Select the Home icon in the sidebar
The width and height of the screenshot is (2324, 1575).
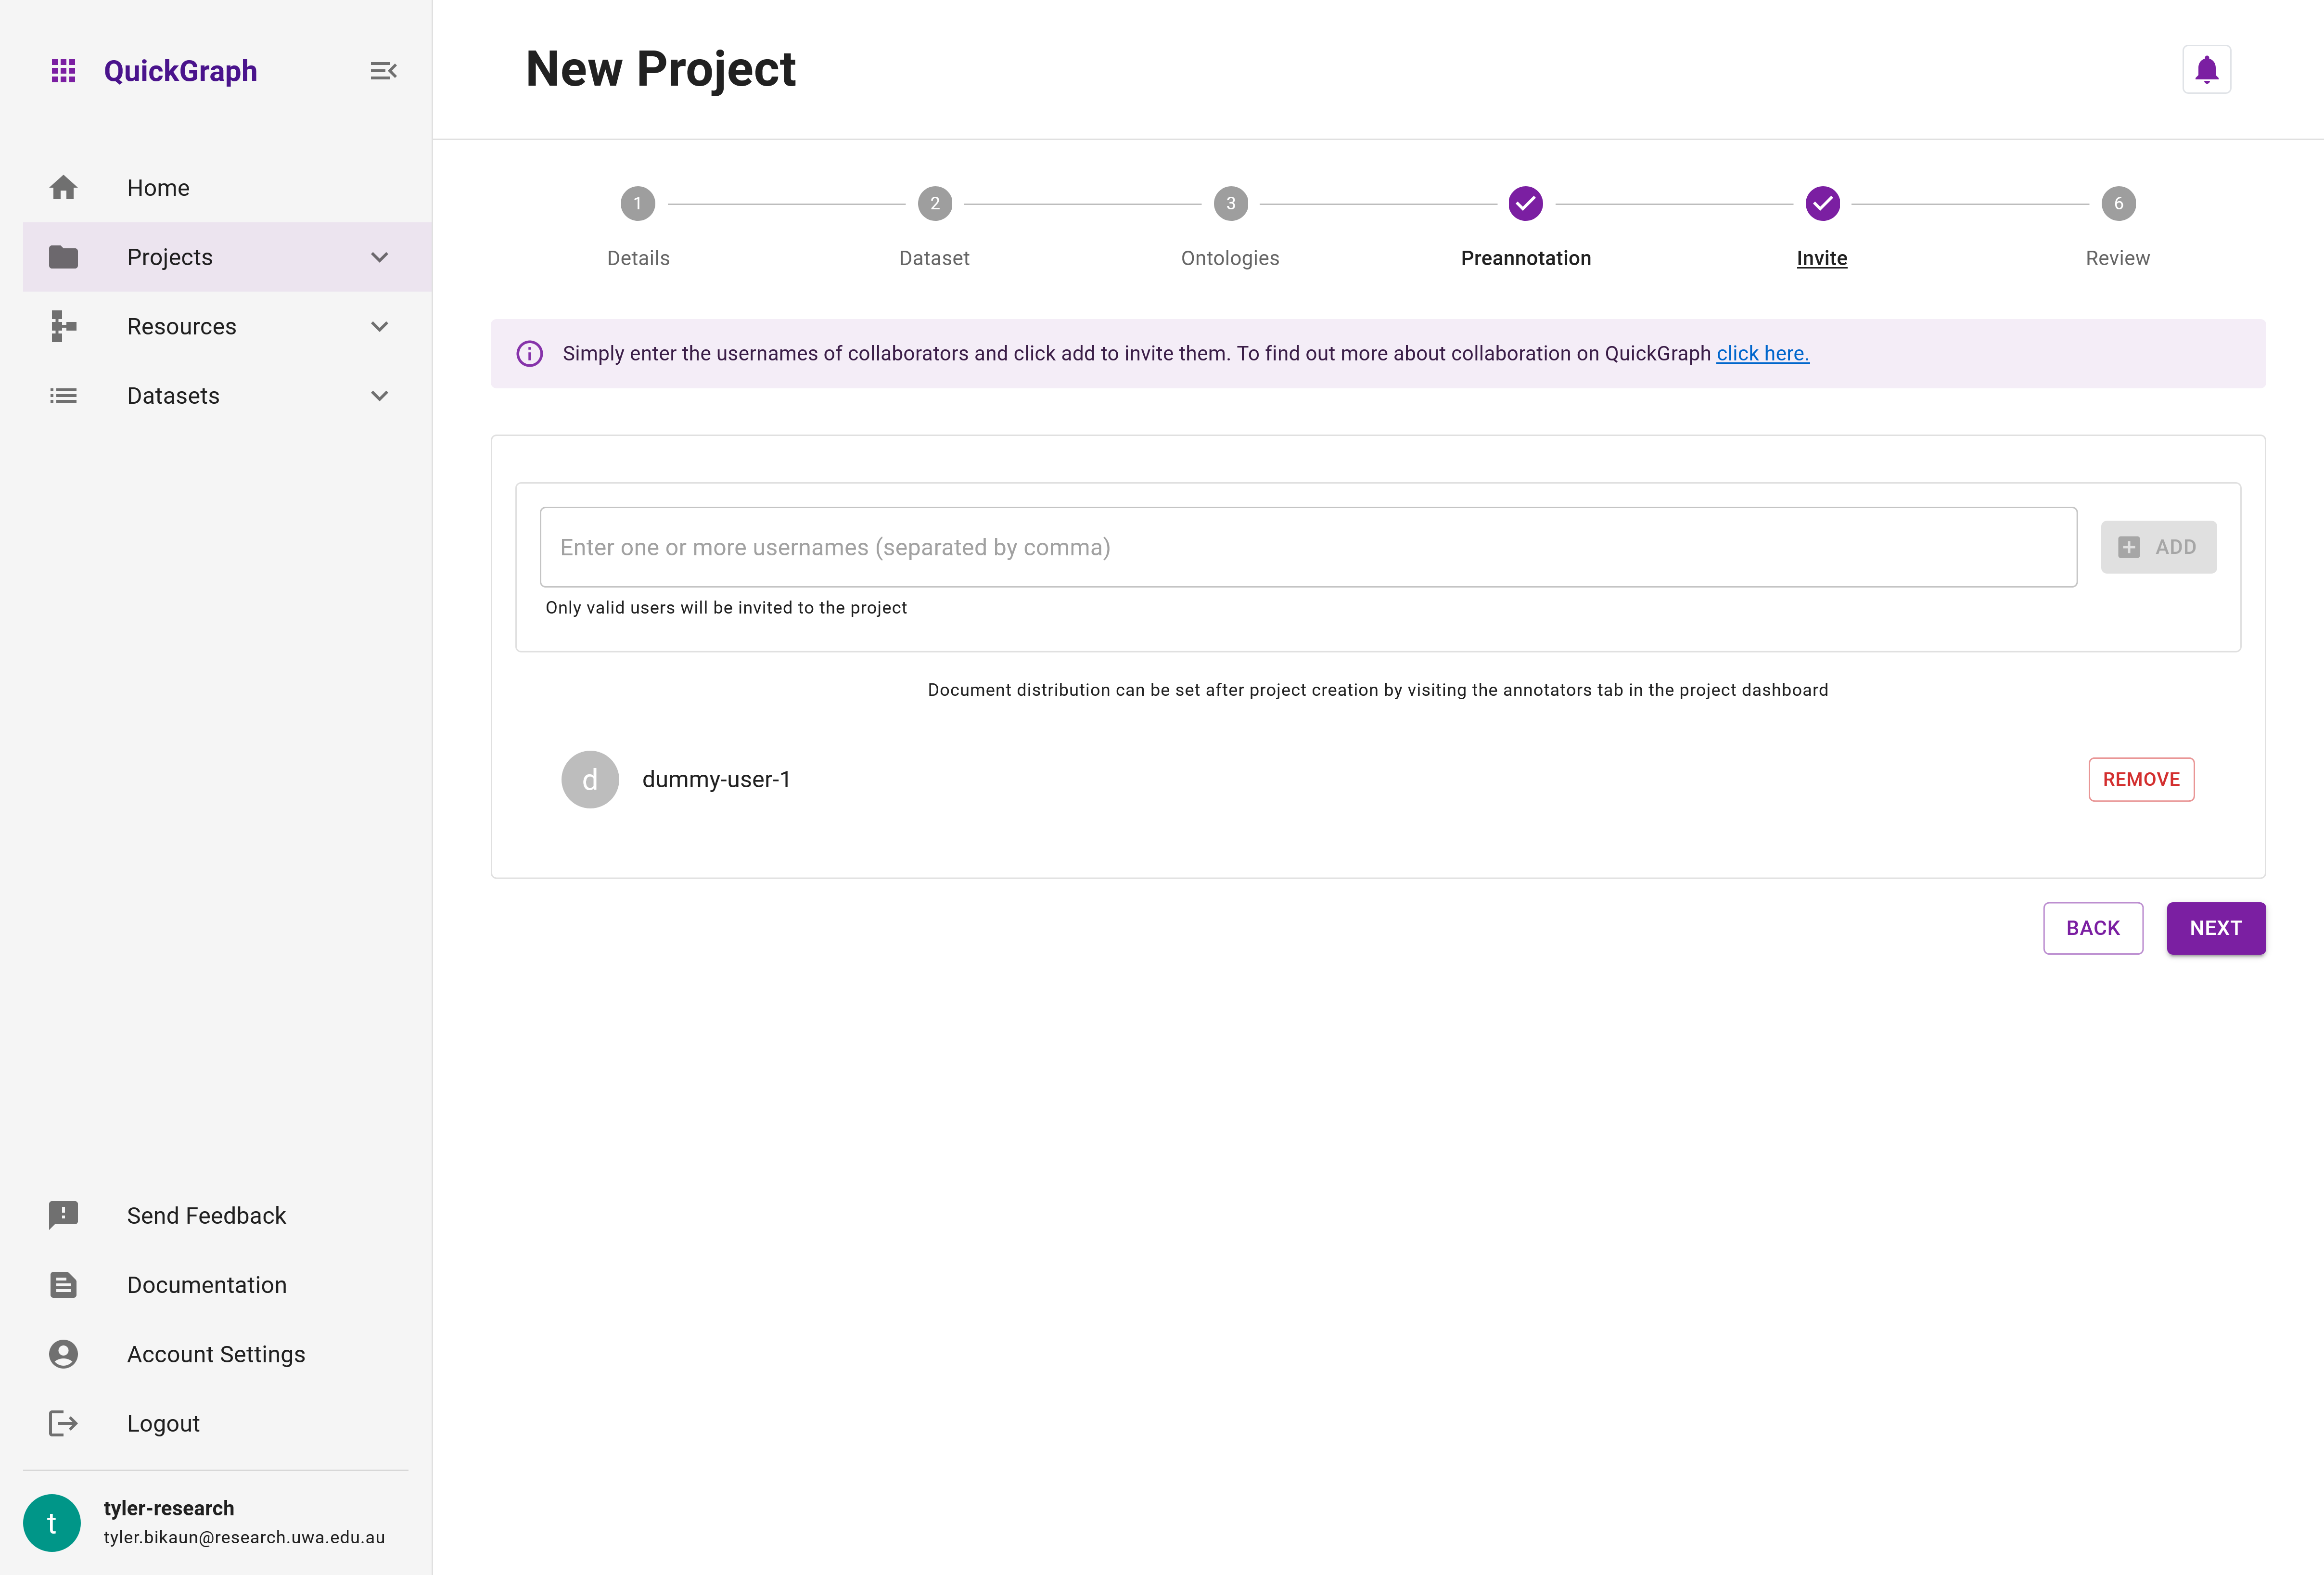click(x=64, y=187)
